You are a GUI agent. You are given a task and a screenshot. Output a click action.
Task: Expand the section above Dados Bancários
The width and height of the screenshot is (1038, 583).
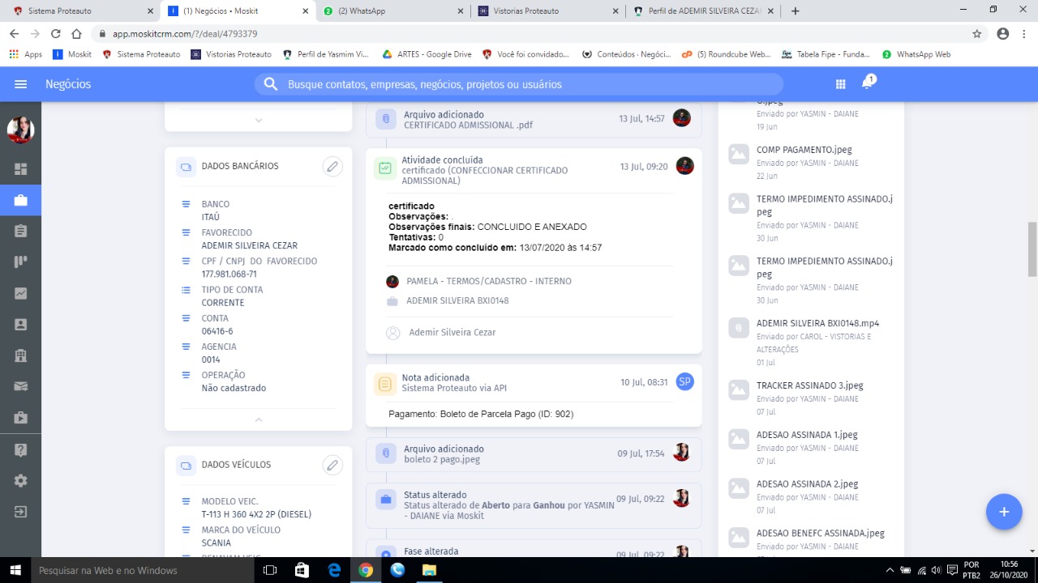[x=258, y=120]
